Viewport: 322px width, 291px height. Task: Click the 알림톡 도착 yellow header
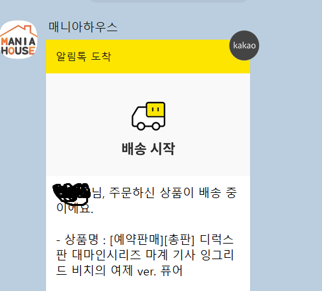(x=148, y=57)
